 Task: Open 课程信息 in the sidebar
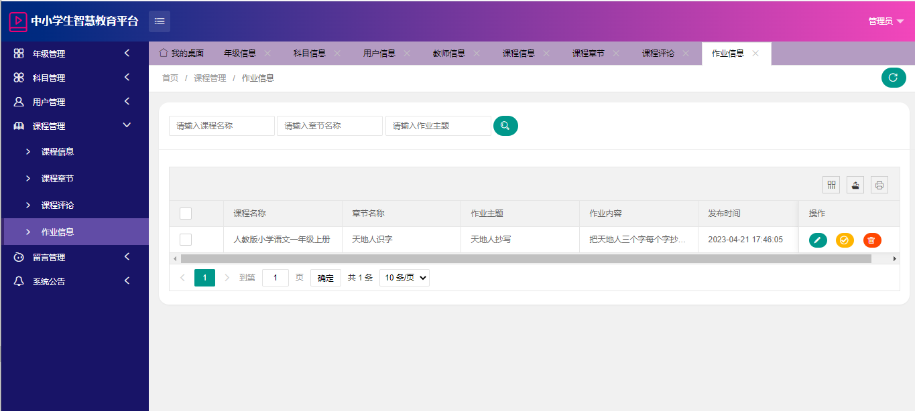click(x=74, y=151)
